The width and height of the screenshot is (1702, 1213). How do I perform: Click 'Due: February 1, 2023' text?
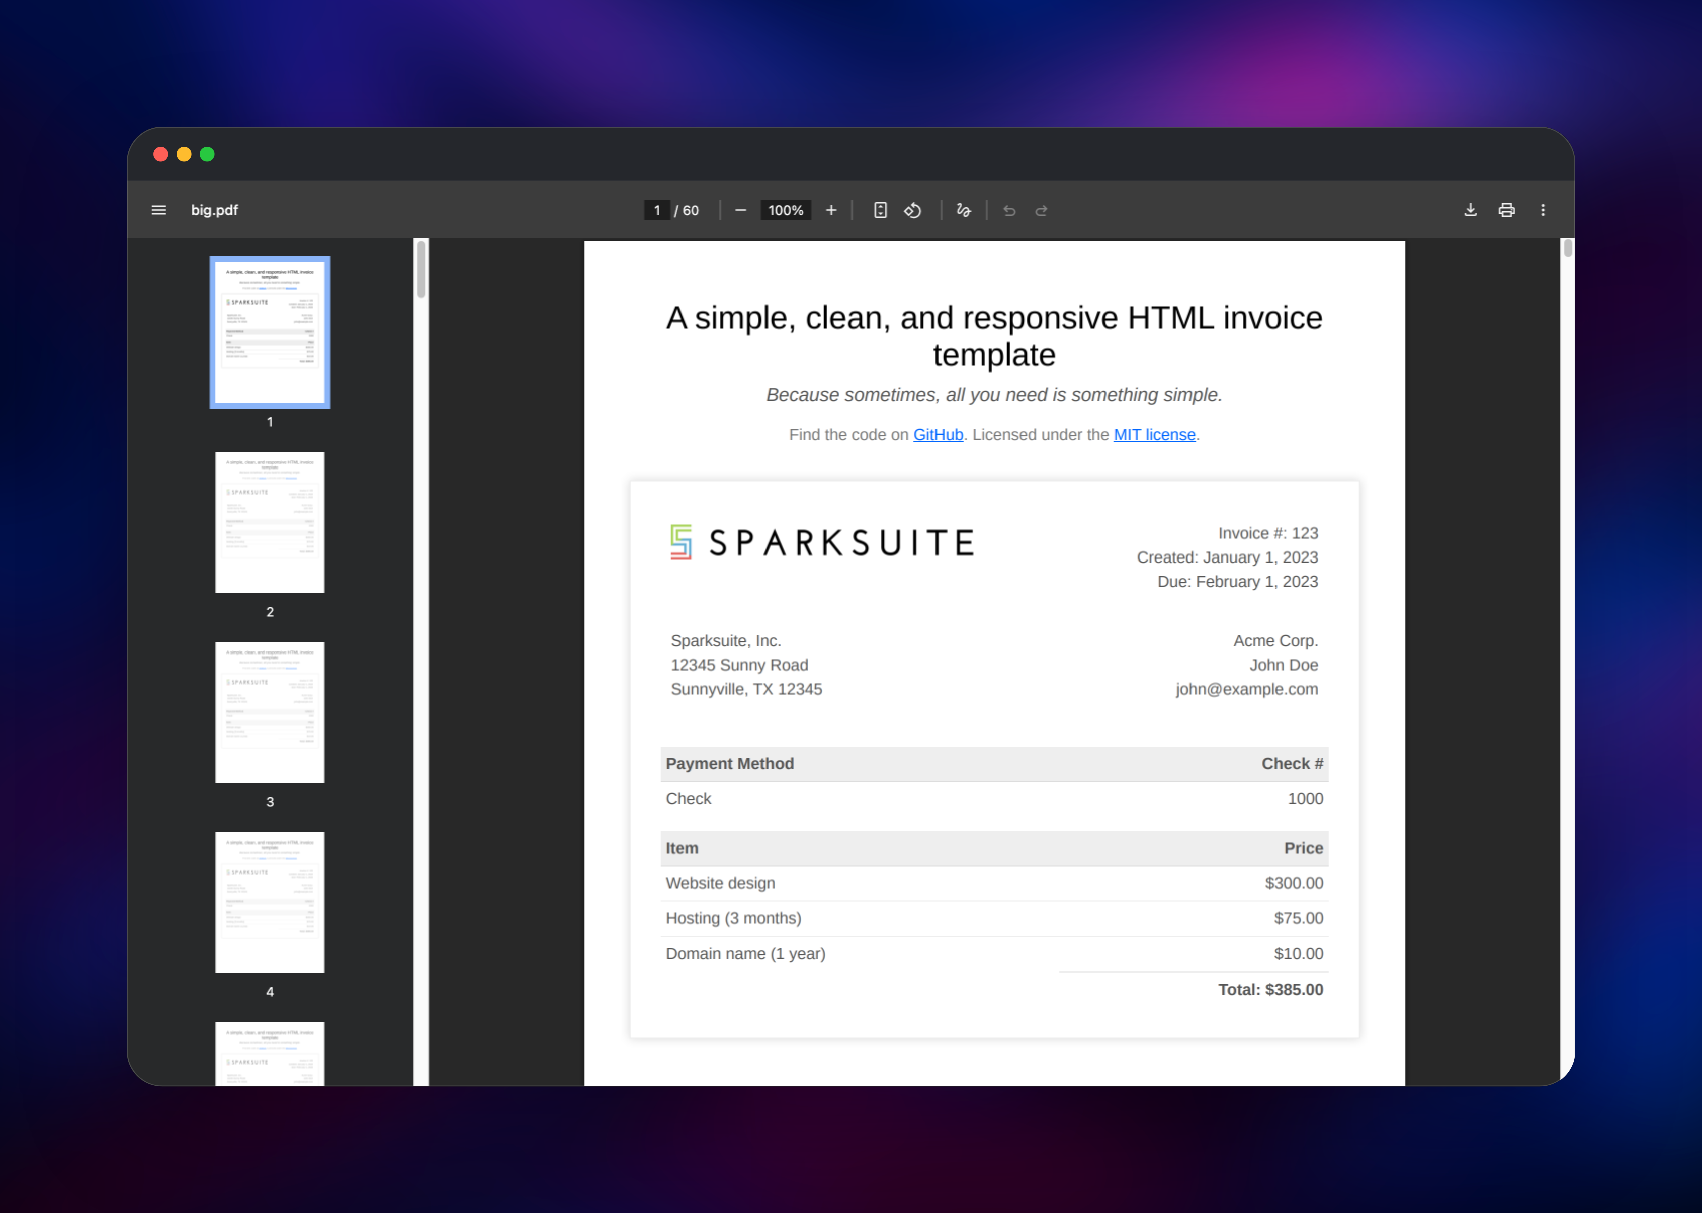pos(1237,581)
